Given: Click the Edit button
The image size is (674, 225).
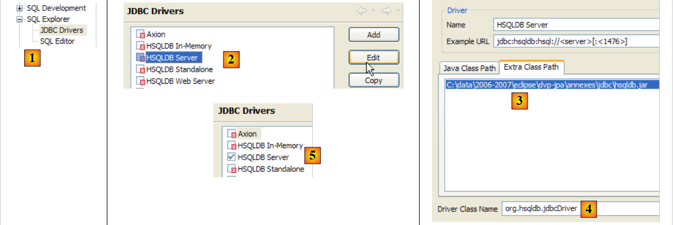Looking at the screenshot, I should [x=373, y=58].
